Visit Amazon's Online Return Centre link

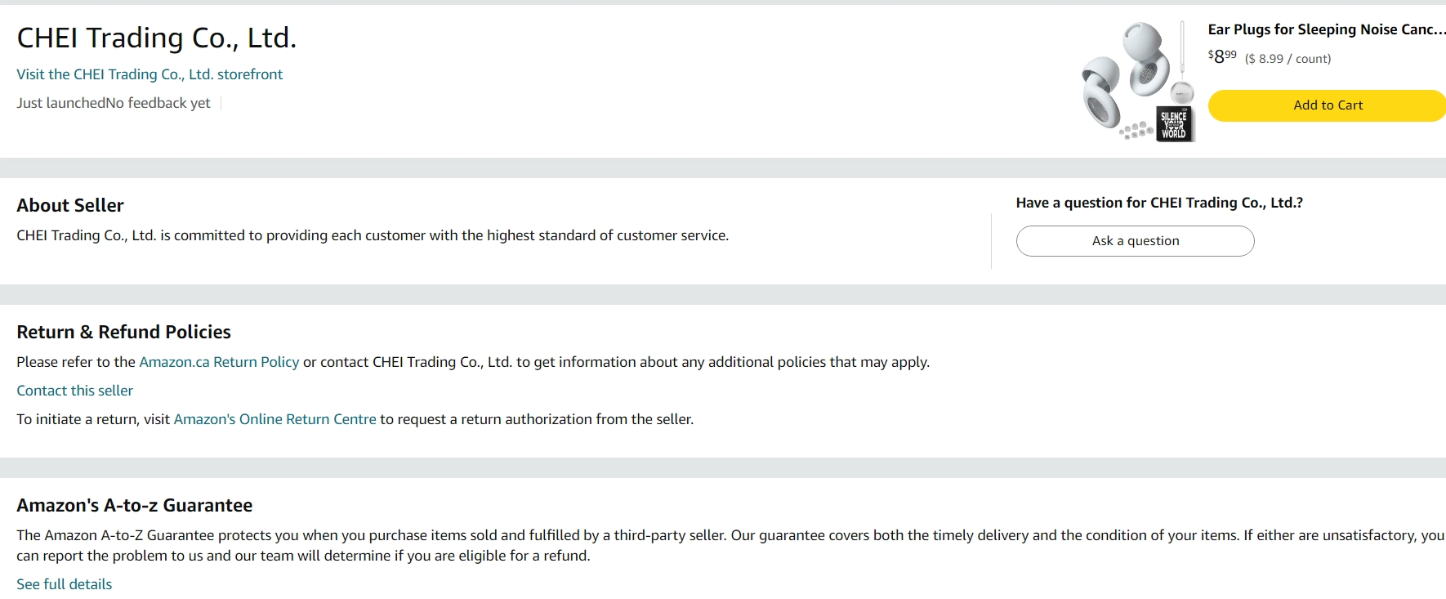click(274, 419)
